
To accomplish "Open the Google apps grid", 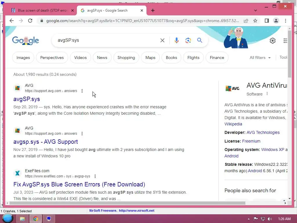I will tap(285, 41).
